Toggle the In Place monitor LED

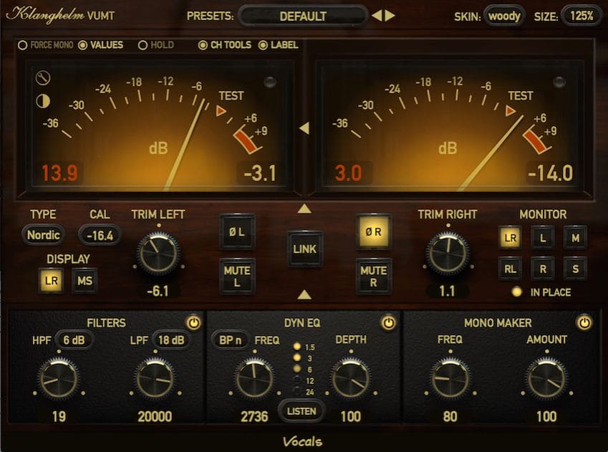tap(516, 292)
